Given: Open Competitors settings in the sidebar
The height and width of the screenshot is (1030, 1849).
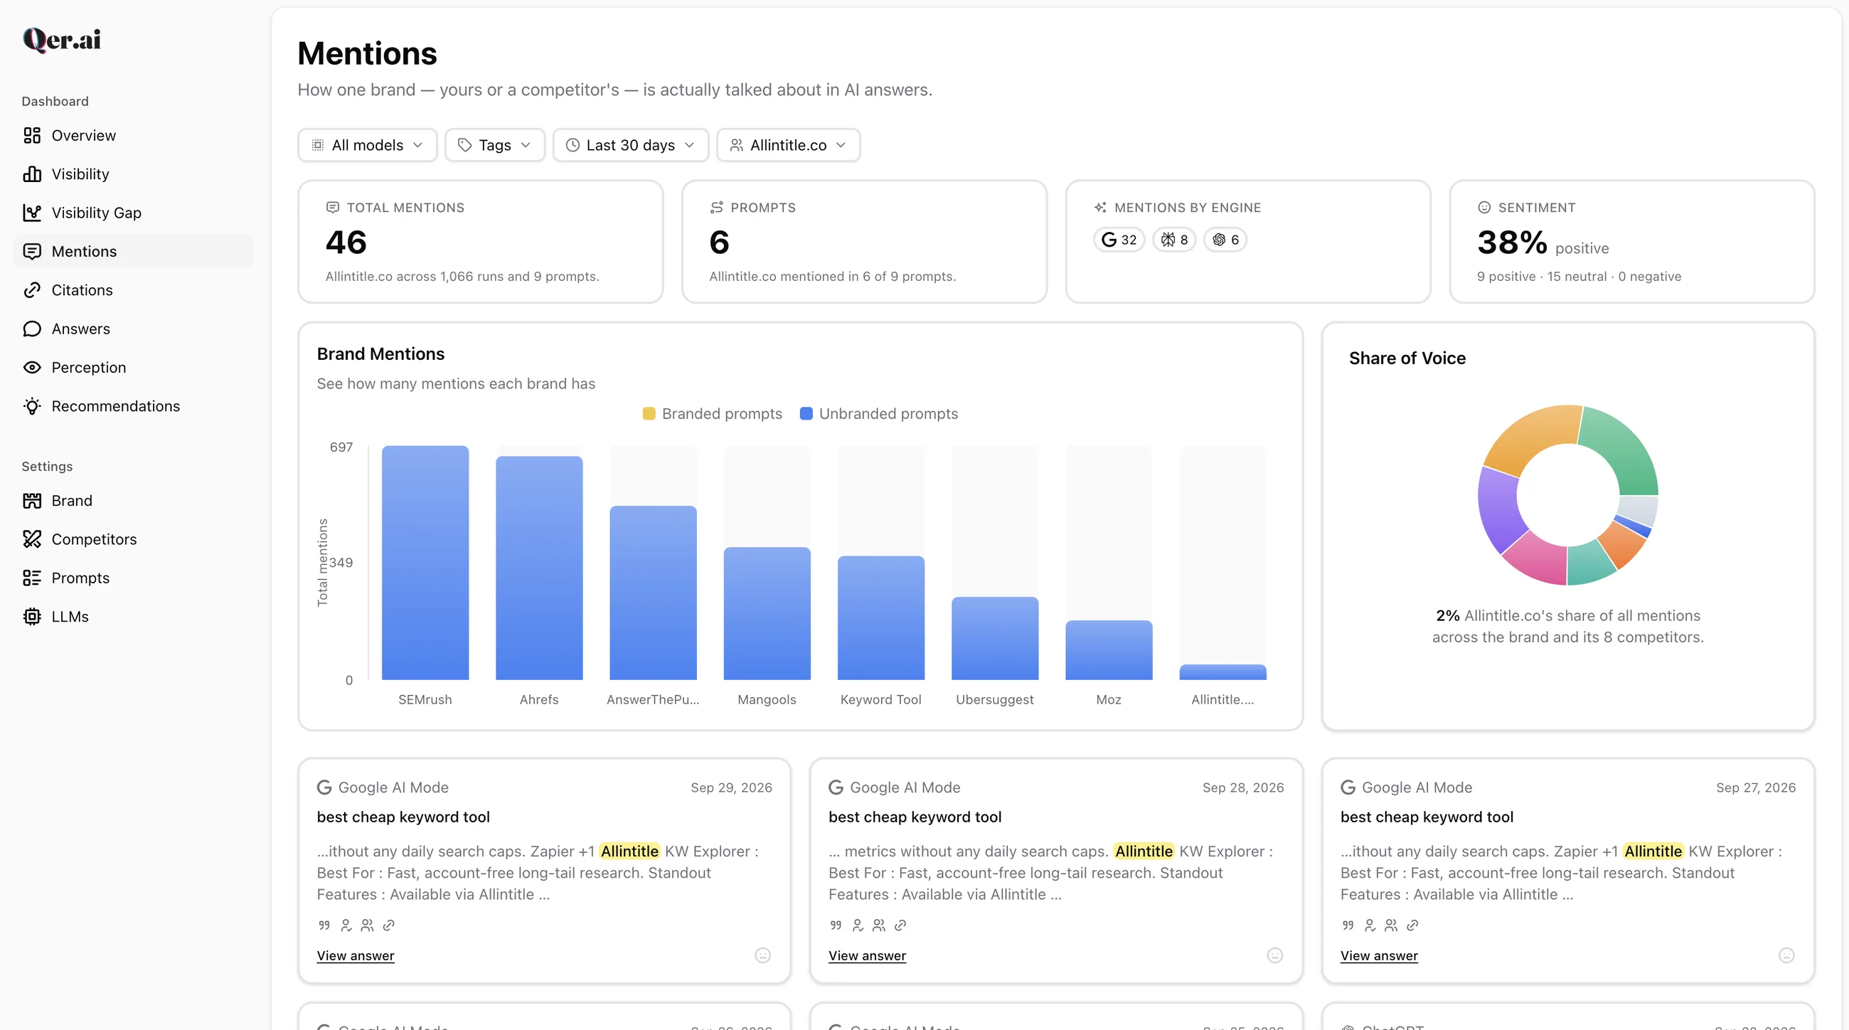Looking at the screenshot, I should pyautogui.click(x=134, y=540).
